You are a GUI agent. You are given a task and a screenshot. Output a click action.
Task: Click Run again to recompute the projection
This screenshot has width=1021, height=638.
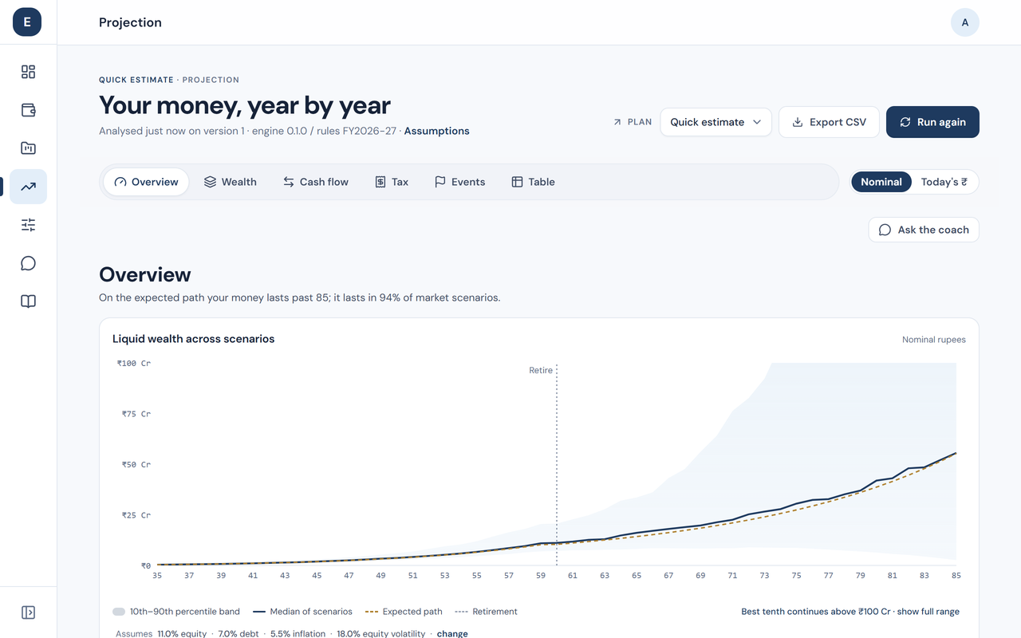pos(932,122)
